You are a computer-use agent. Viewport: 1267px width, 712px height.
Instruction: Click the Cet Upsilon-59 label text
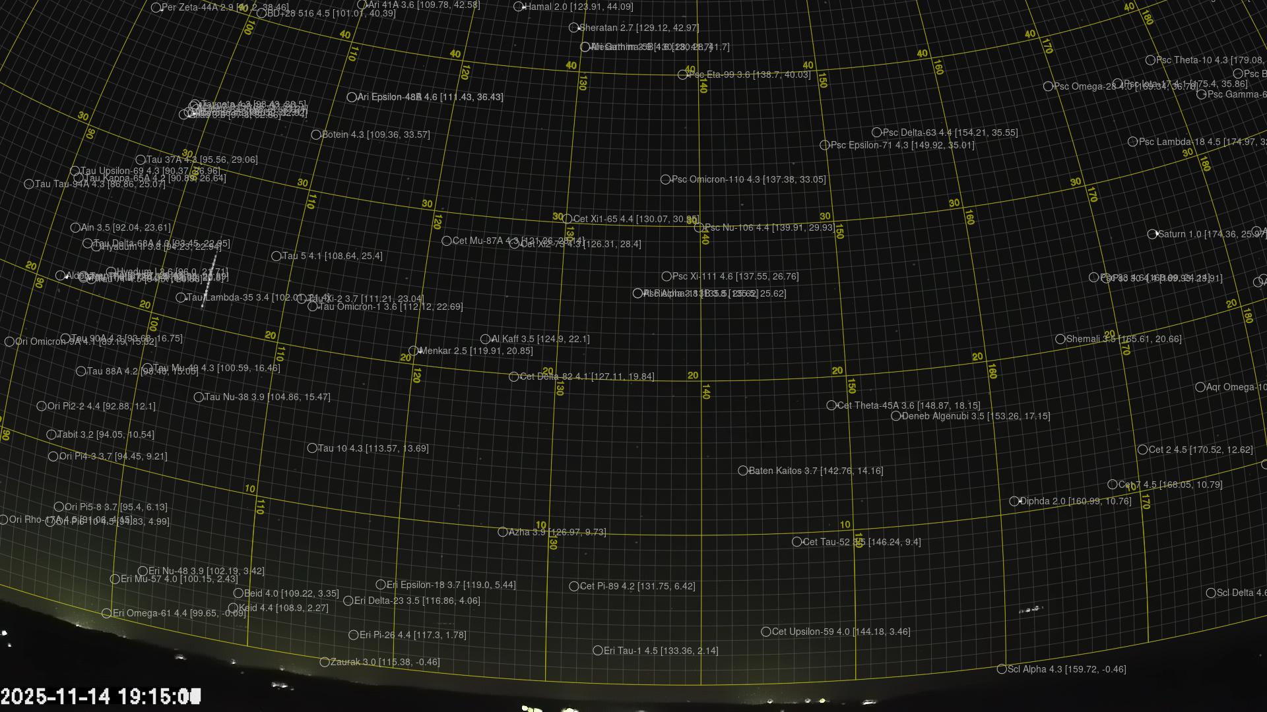click(841, 632)
